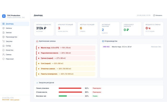Navigate to Закупки
167x104 pixels.
coord(15,41)
